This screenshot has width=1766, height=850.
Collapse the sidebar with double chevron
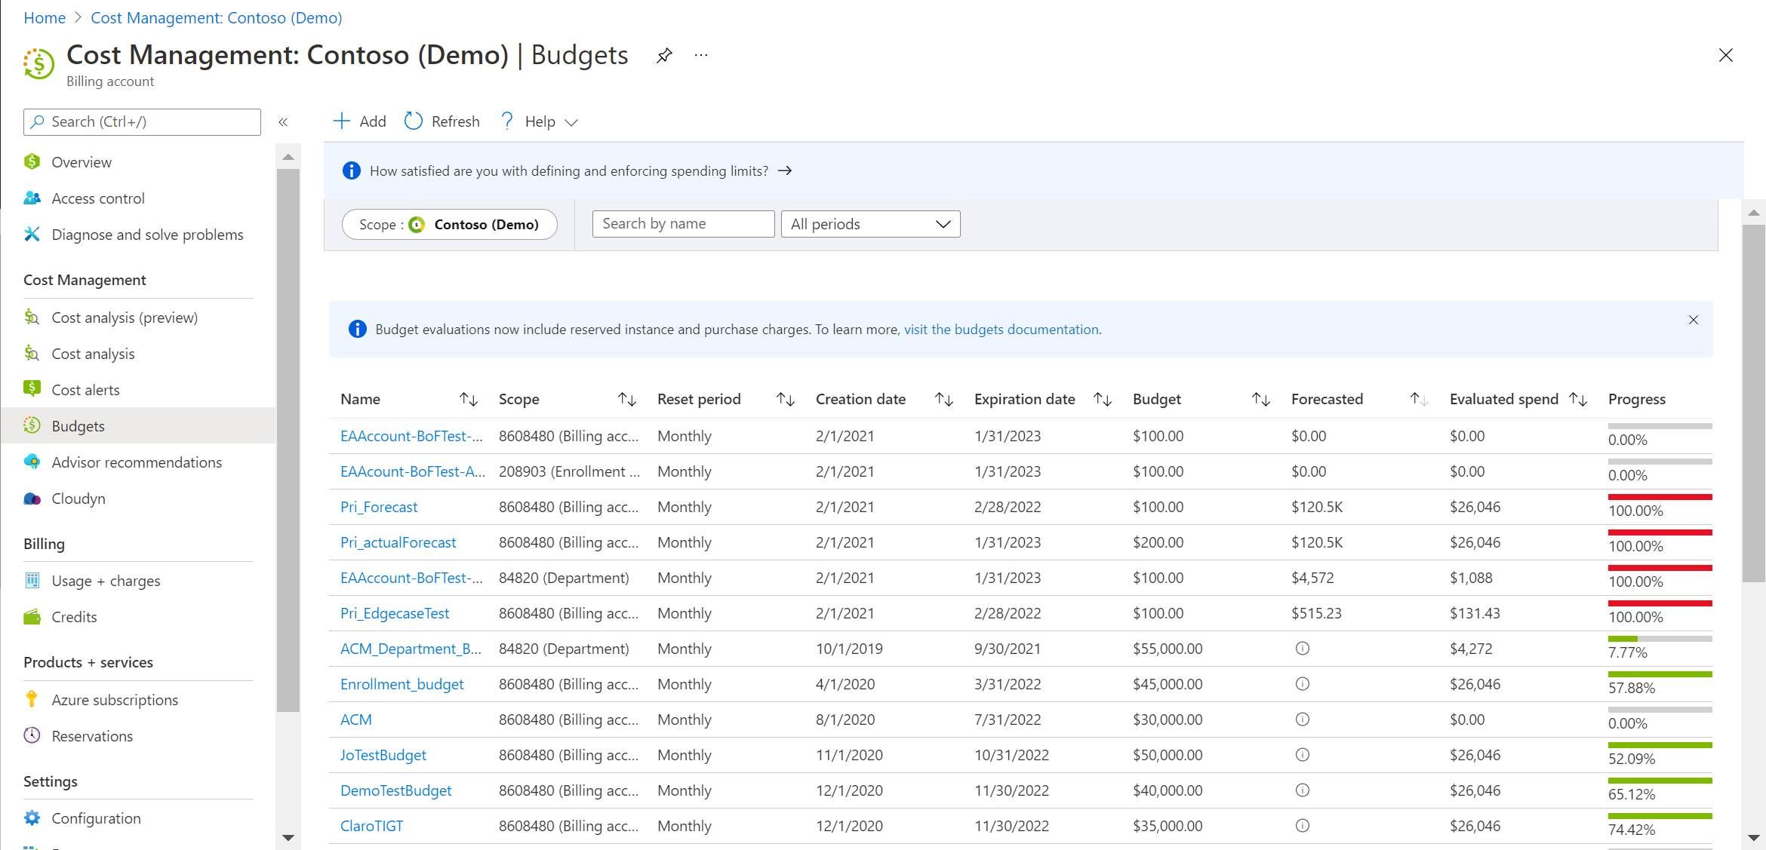283,122
